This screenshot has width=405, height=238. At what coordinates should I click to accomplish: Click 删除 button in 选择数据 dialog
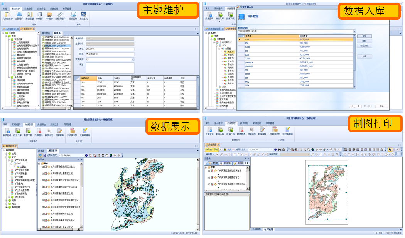tap(364, 41)
